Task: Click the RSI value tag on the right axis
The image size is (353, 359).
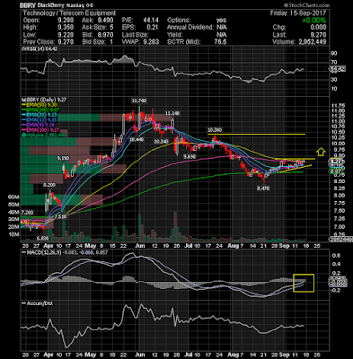Action: [x=338, y=69]
